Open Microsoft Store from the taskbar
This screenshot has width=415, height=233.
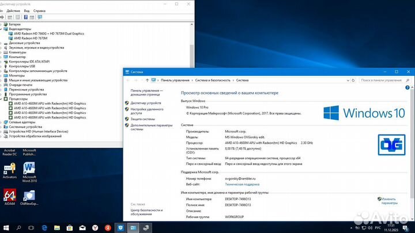[x=70, y=228]
